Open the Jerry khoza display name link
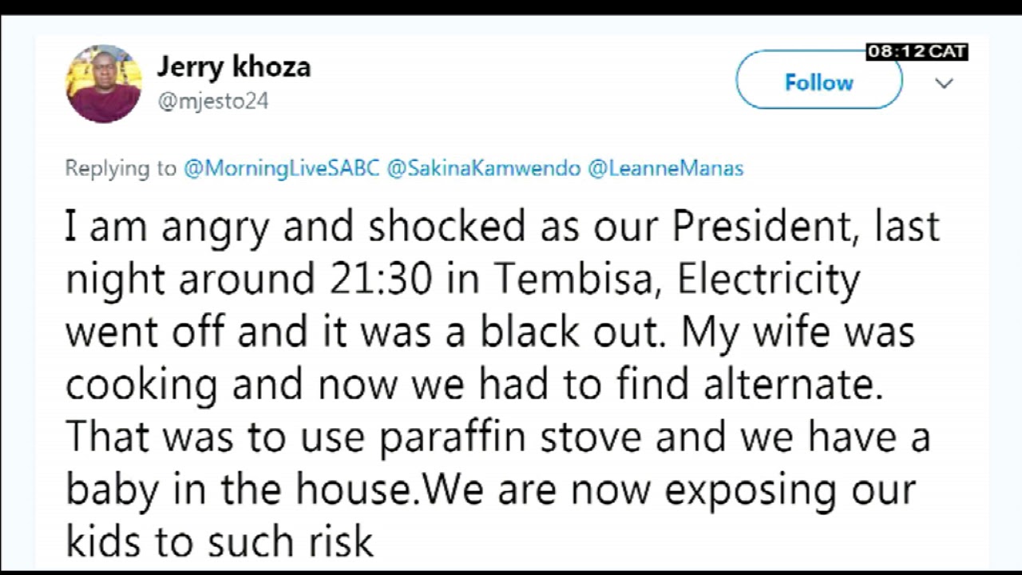The height and width of the screenshot is (575, 1022). 233,67
